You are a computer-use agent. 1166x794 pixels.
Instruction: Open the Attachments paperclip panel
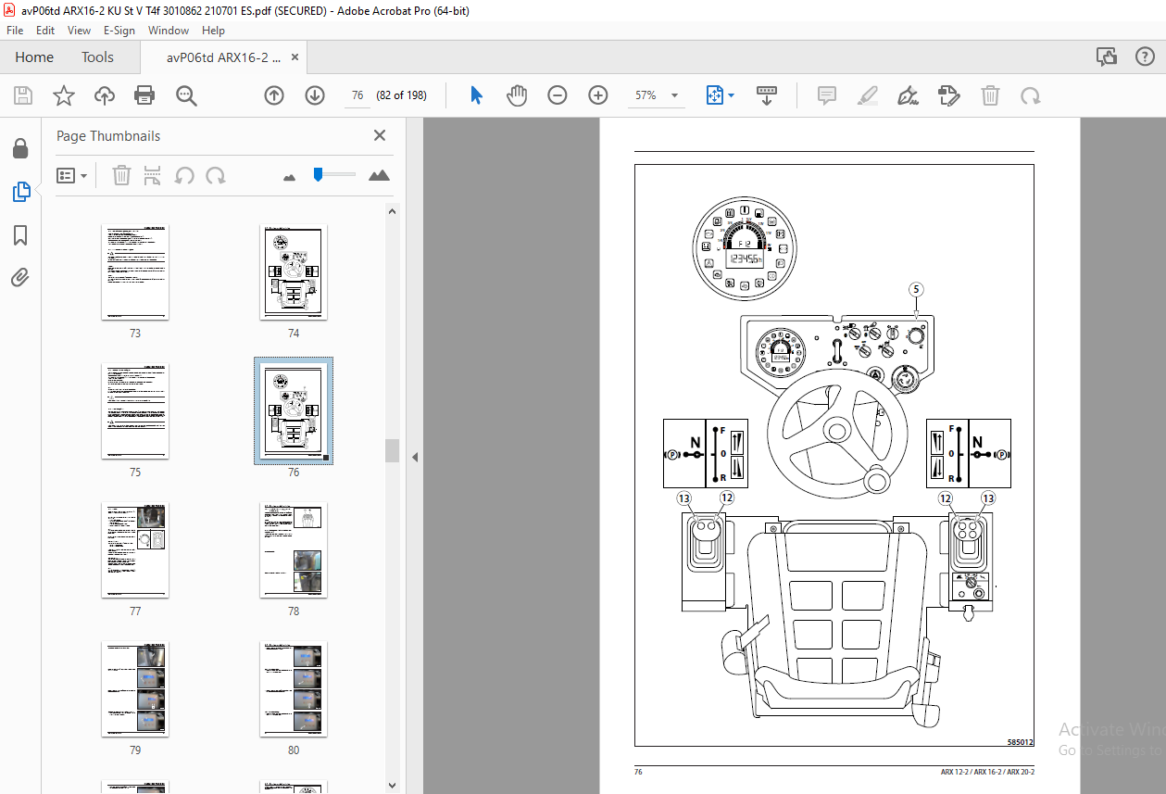[x=20, y=277]
